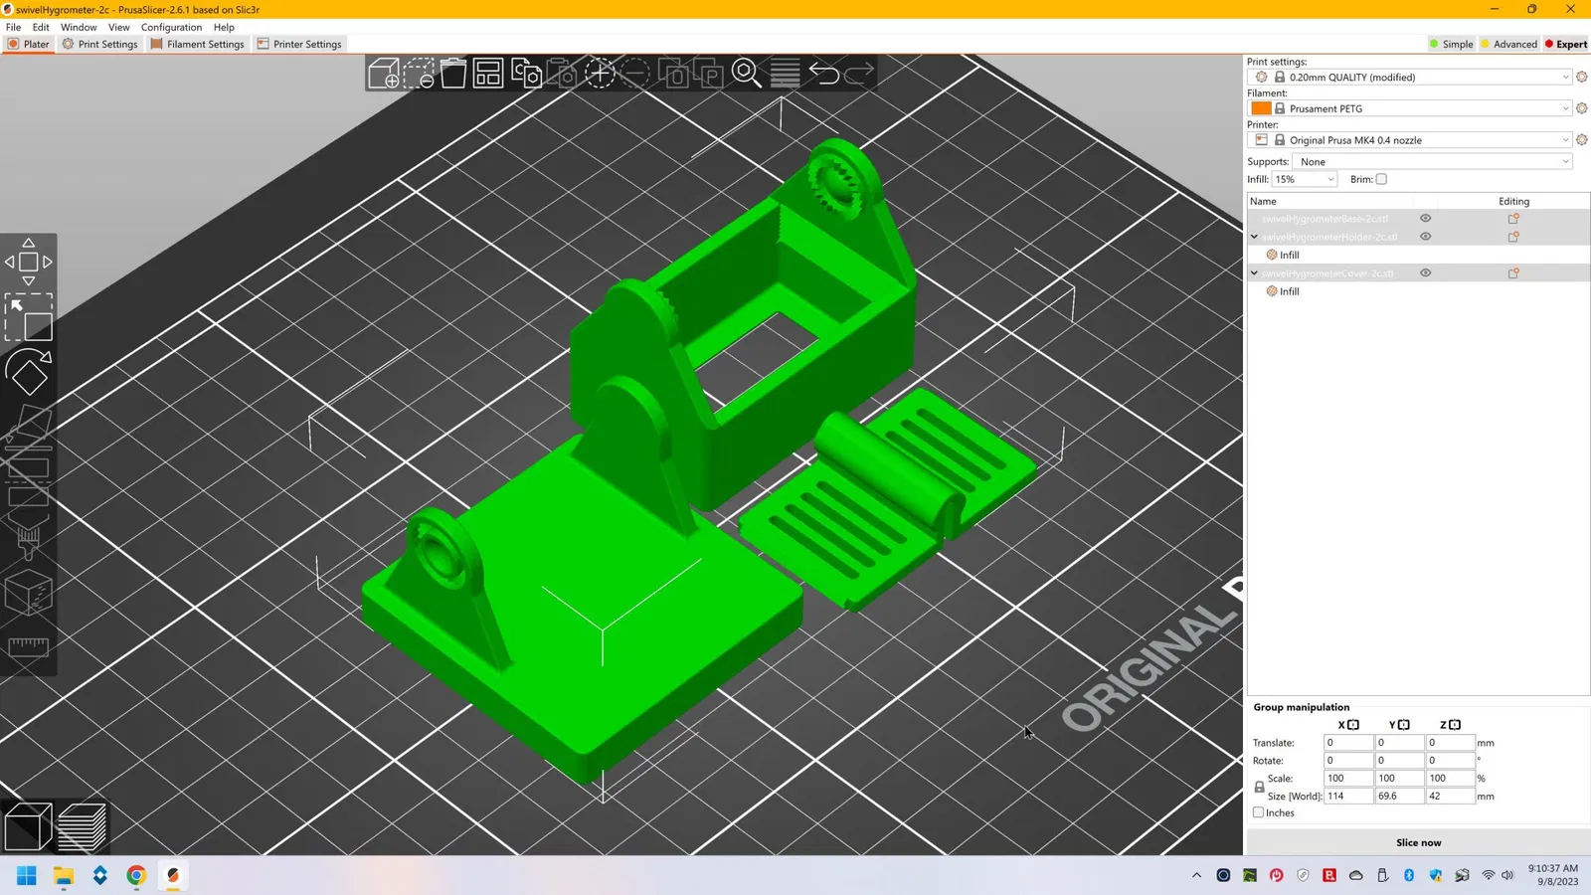Click the Delete selected object icon
1591x895 pixels.
click(x=419, y=74)
